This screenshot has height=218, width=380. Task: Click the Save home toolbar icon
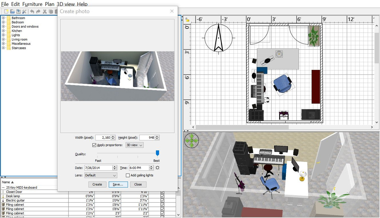(18, 12)
